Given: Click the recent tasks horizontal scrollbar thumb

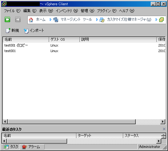Looking at the screenshot, I should 37,141.
